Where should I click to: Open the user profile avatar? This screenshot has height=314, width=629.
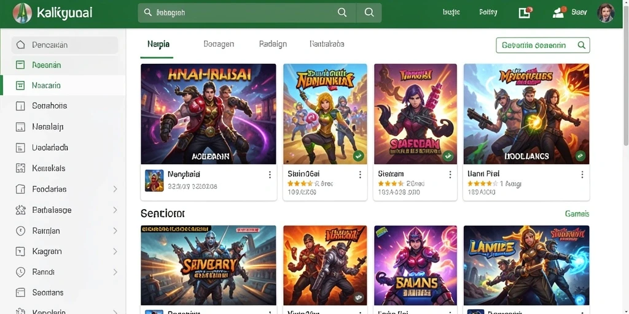605,13
